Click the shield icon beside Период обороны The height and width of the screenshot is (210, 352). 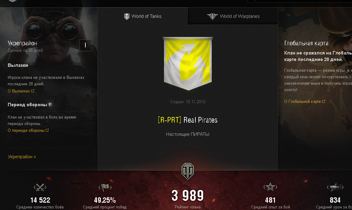point(50,105)
